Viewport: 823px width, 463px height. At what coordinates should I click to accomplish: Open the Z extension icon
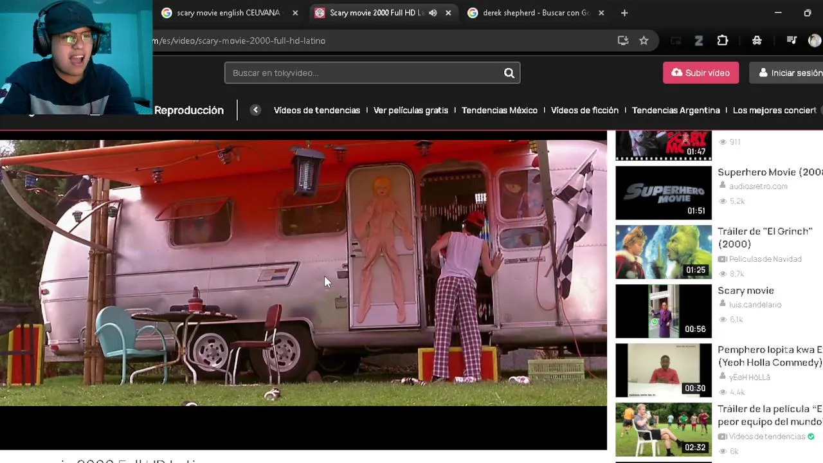coord(698,41)
